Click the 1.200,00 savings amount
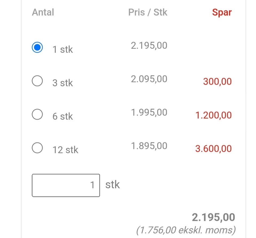Image resolution: width=256 pixels, height=238 pixels. tap(213, 115)
